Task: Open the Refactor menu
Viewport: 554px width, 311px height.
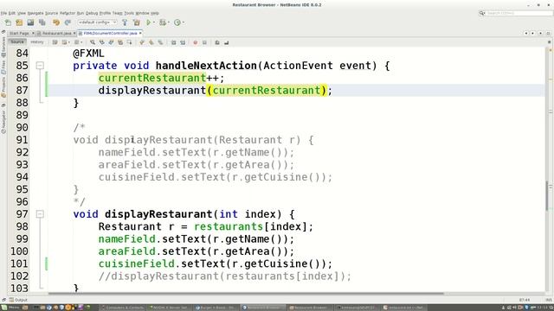Action: point(68,13)
